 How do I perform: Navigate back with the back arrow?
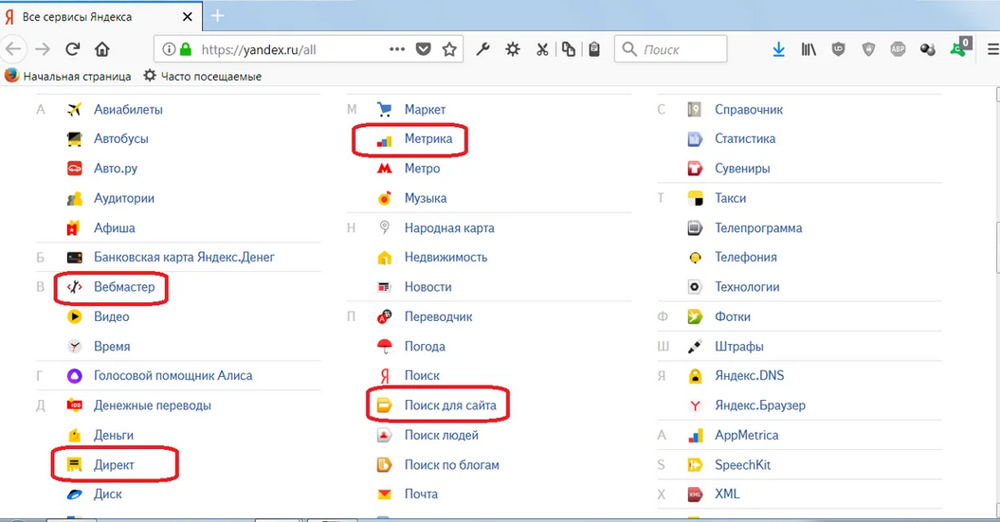12,49
